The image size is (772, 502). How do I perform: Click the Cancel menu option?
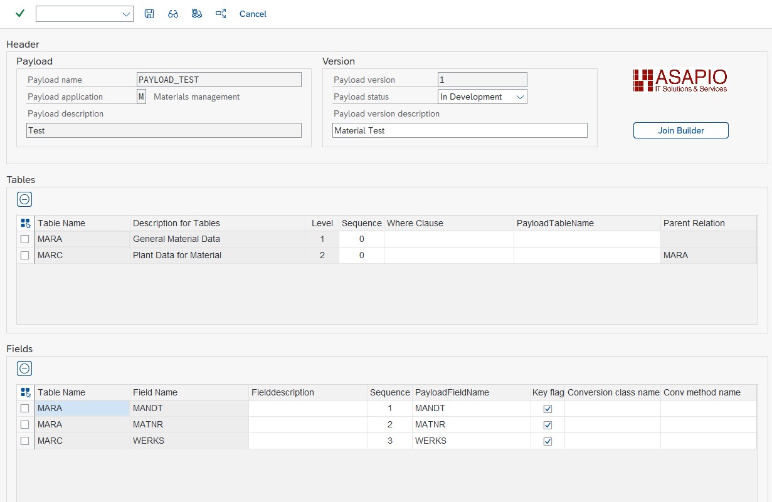253,13
